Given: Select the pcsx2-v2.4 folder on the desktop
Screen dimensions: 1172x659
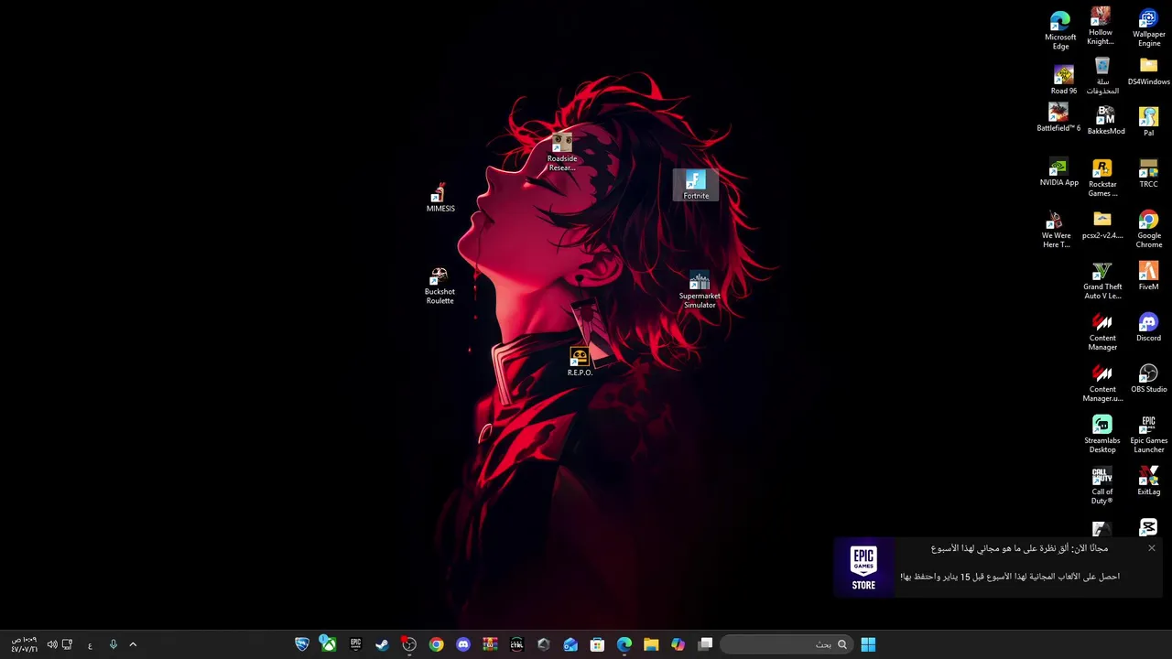Looking at the screenshot, I should pyautogui.click(x=1101, y=225).
